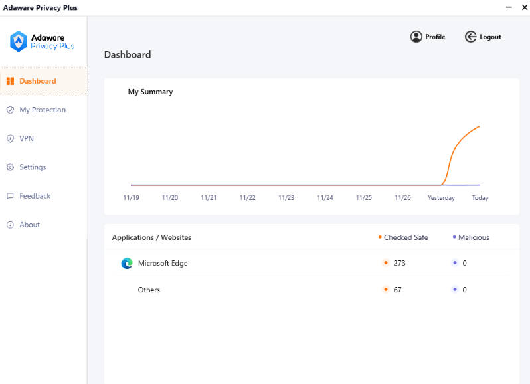Click the 11/20 date on the chart
The height and width of the screenshot is (384, 530).
coord(170,198)
